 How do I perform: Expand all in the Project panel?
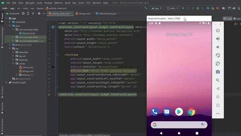[x=28, y=14]
